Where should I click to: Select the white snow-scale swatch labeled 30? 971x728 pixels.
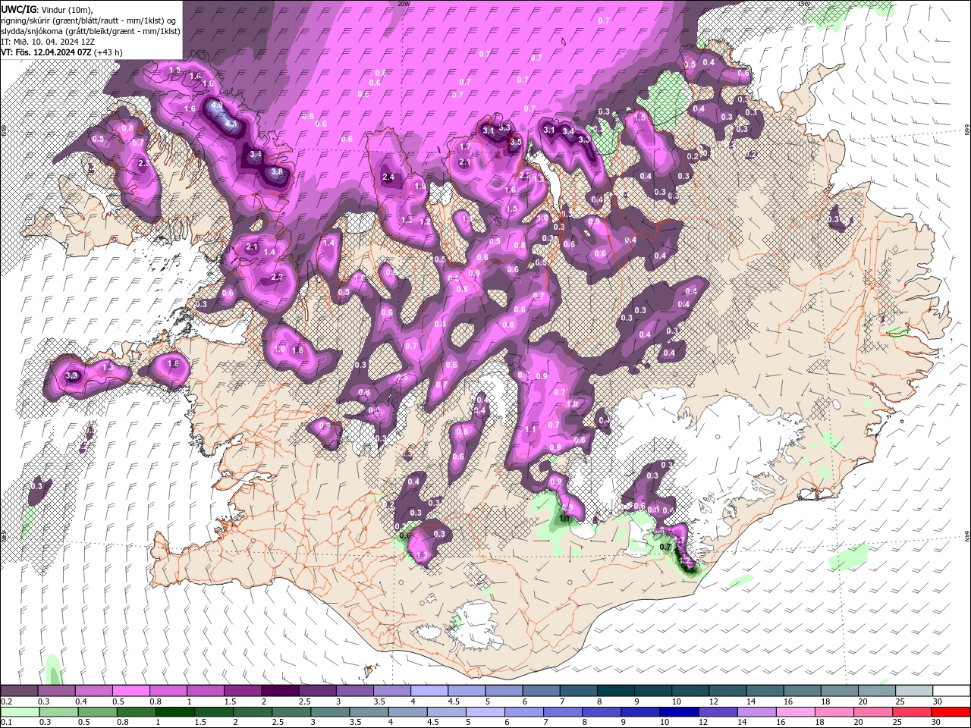[950, 690]
